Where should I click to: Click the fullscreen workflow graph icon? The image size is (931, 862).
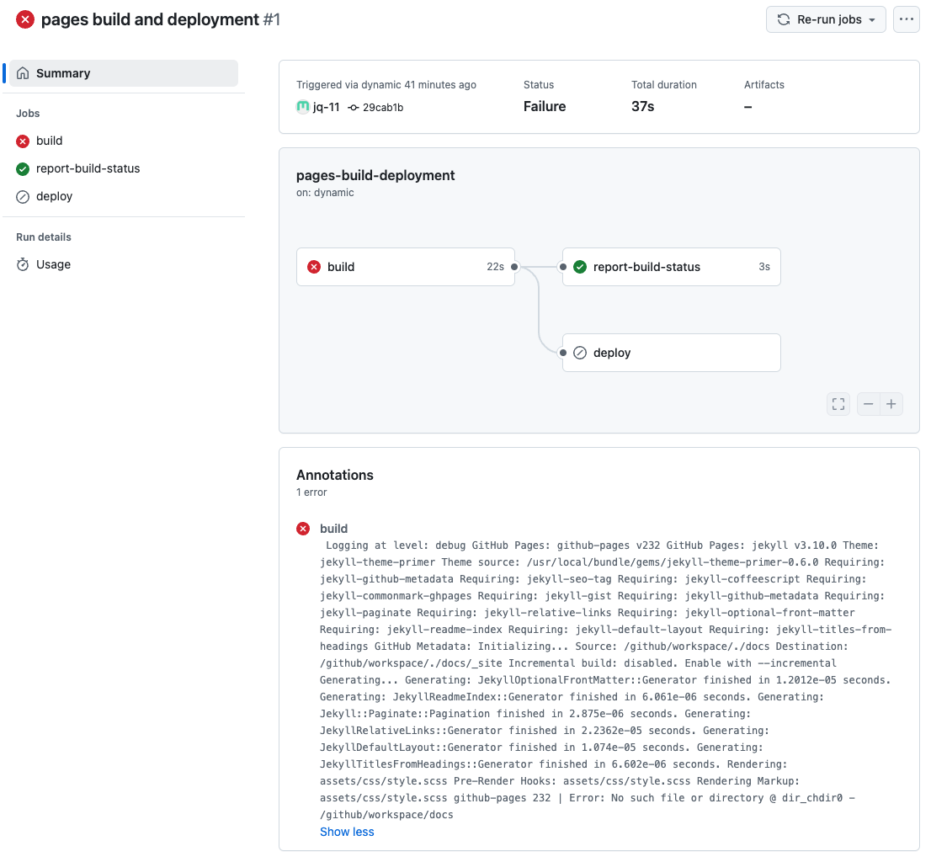point(838,404)
